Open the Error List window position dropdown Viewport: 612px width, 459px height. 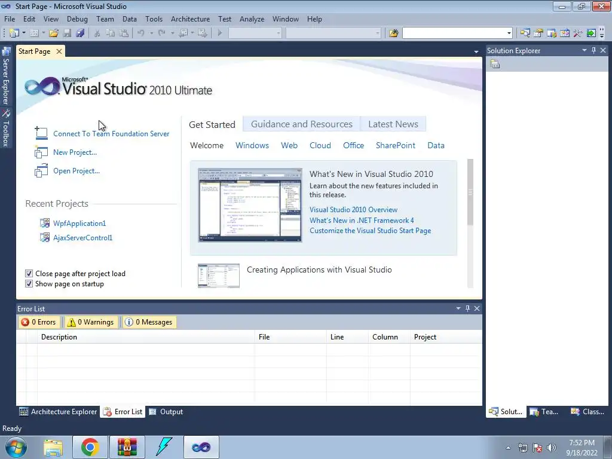click(458, 308)
